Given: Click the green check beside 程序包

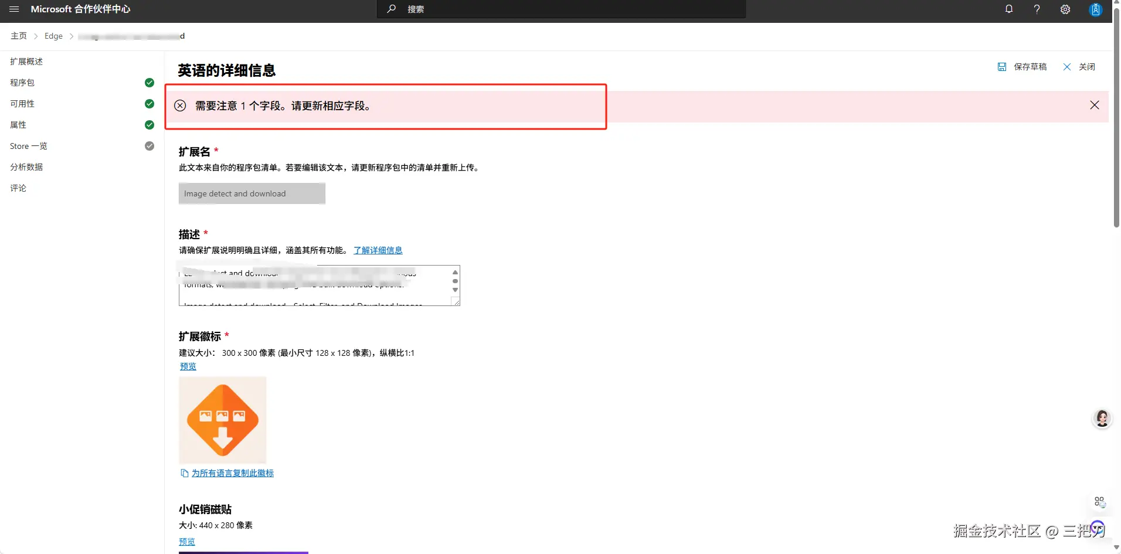Looking at the screenshot, I should click(150, 83).
